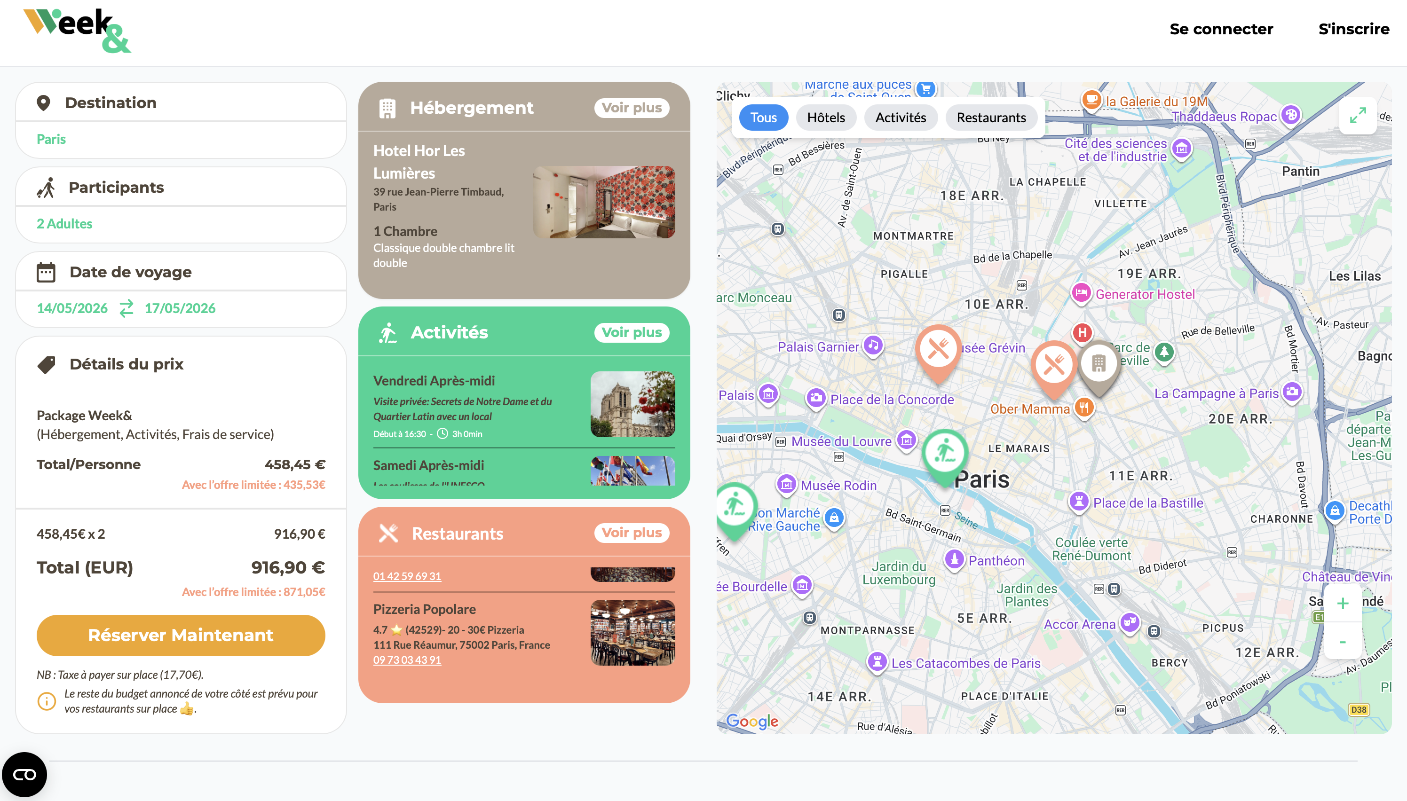
Task: Edit the Paris destination field
Action: (x=181, y=139)
